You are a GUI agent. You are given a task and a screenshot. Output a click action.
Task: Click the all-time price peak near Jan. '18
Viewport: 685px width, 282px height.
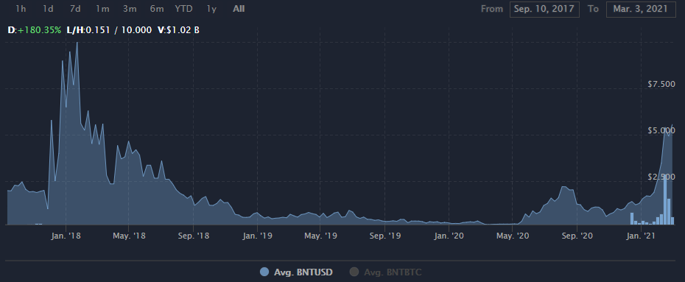[x=77, y=43]
